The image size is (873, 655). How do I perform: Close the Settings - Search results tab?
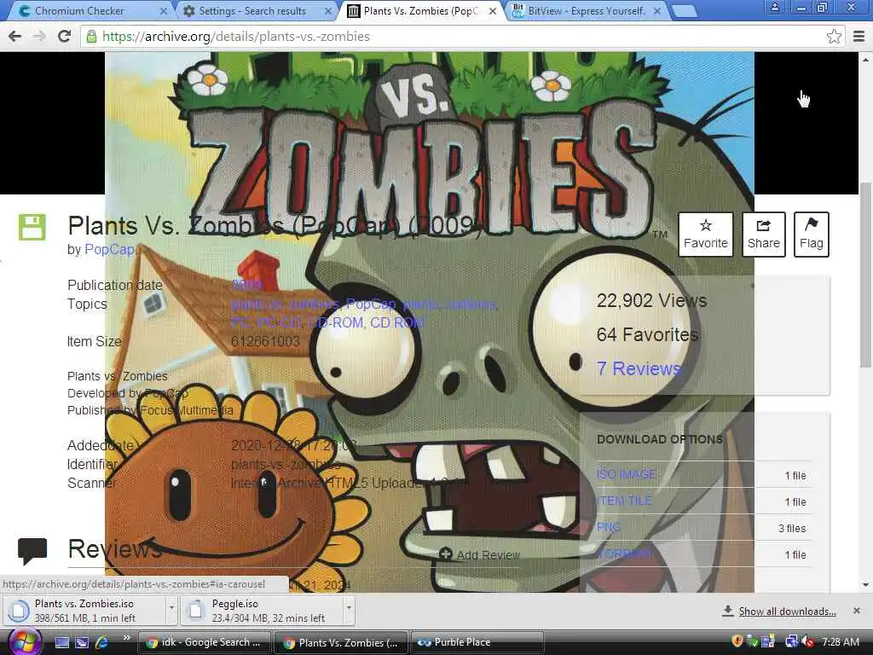pos(328,11)
